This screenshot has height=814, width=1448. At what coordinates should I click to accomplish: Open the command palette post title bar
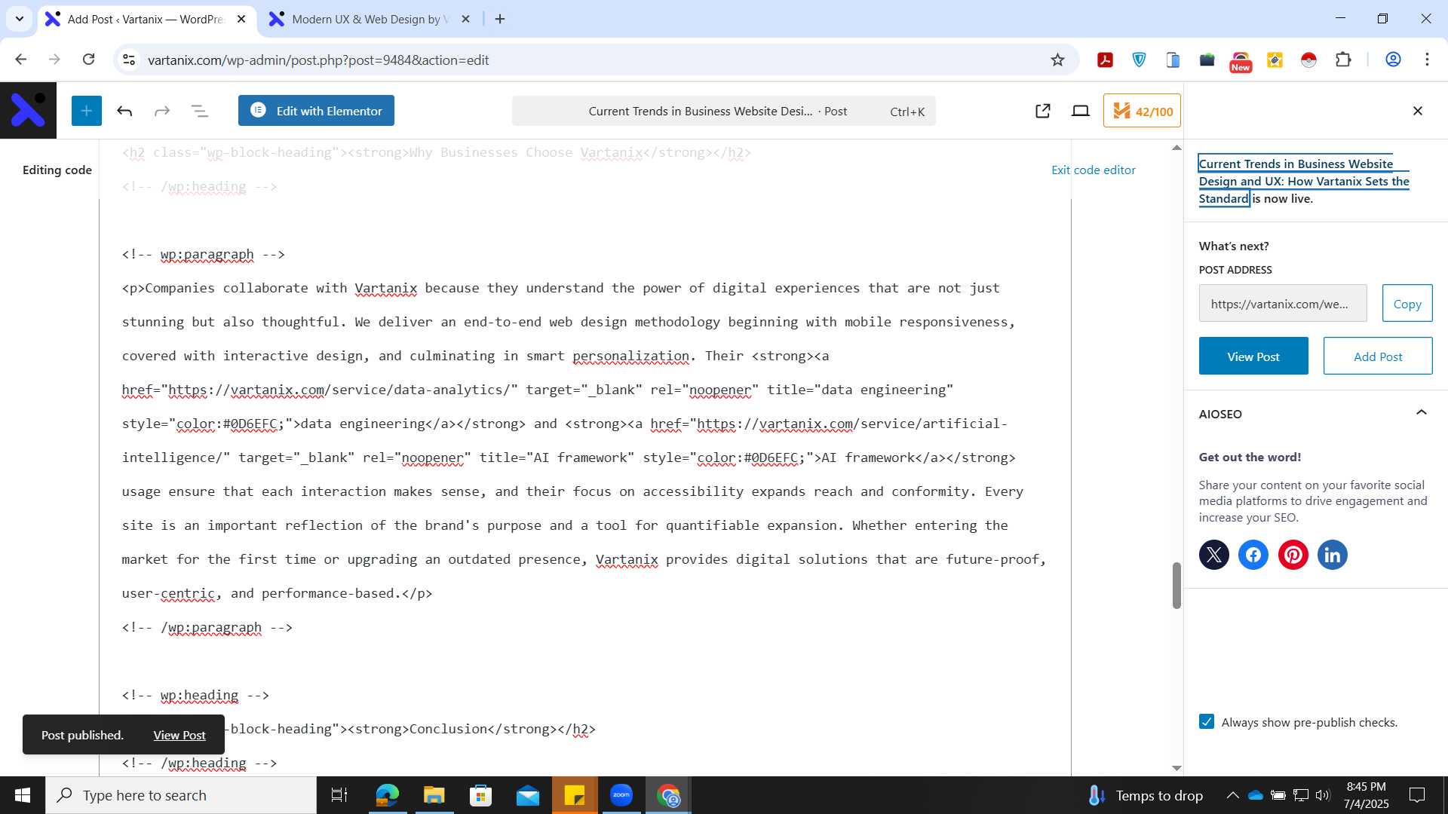(x=723, y=111)
